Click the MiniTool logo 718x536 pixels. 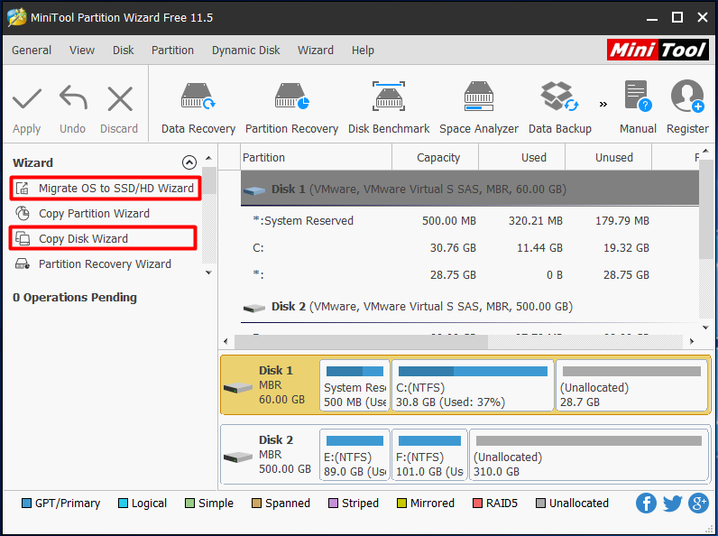[658, 50]
